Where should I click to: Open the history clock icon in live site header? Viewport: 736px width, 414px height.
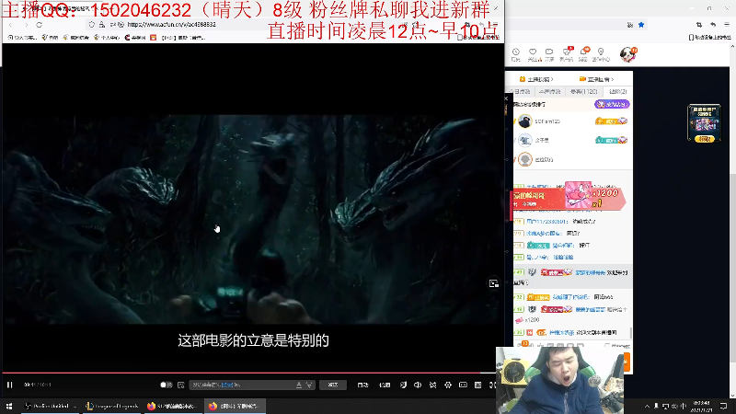pyautogui.click(x=516, y=54)
